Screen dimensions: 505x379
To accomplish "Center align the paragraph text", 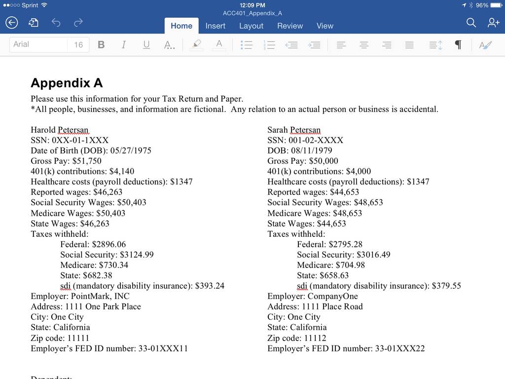I will click(364, 45).
